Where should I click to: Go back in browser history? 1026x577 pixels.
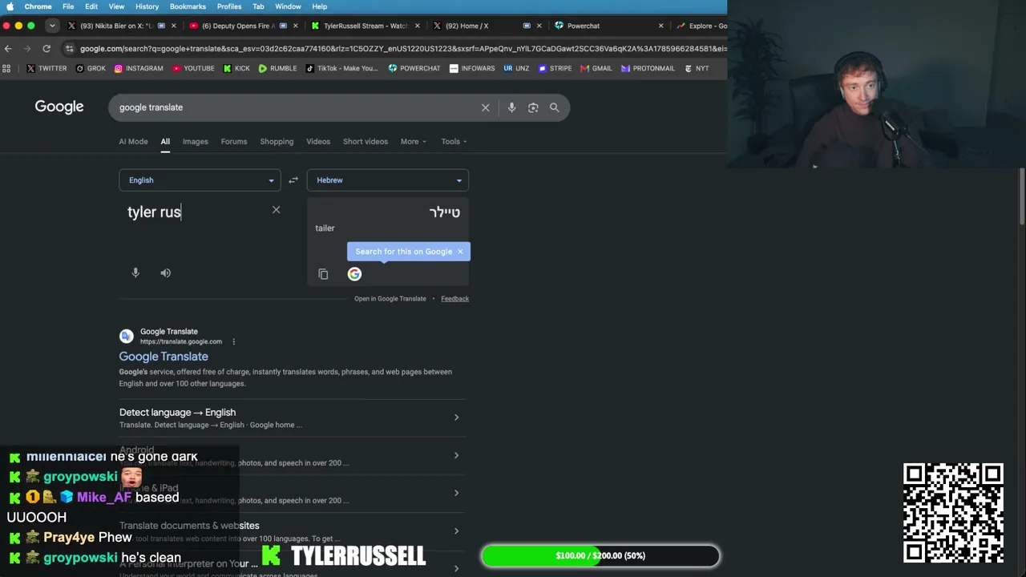tap(8, 49)
